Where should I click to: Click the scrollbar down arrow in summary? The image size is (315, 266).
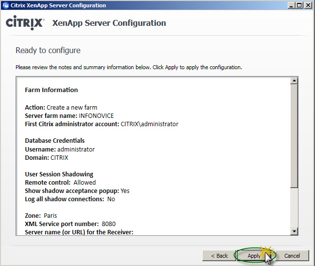click(294, 231)
